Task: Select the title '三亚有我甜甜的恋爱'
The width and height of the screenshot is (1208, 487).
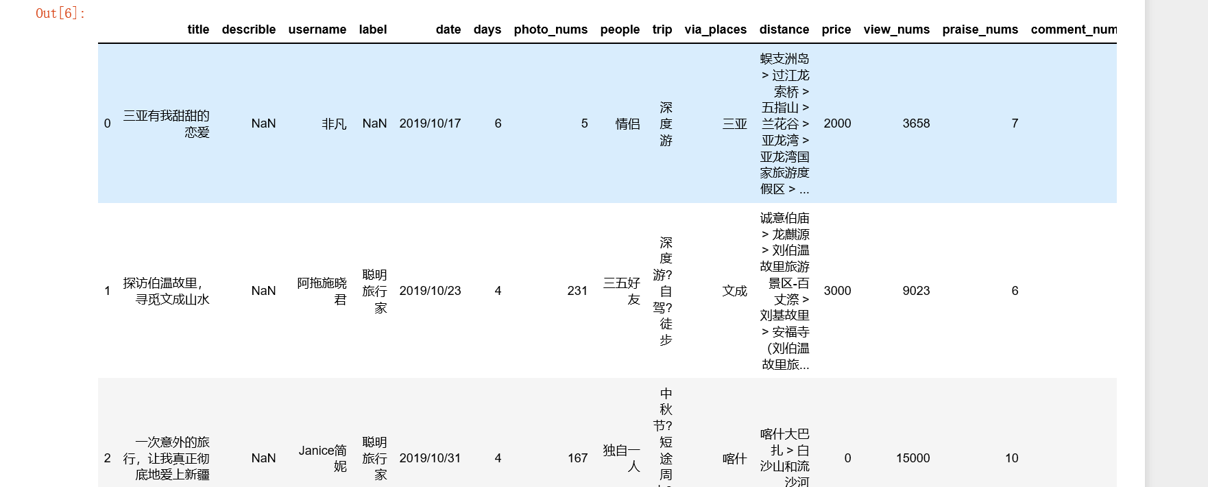Action: pos(167,123)
